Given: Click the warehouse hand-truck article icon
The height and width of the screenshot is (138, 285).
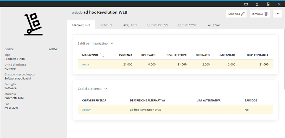Looking at the screenshot, I should pyautogui.click(x=33, y=24).
